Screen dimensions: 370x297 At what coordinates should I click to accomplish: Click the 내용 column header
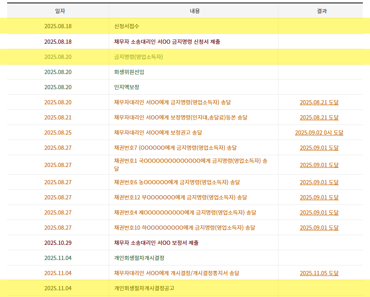(194, 11)
